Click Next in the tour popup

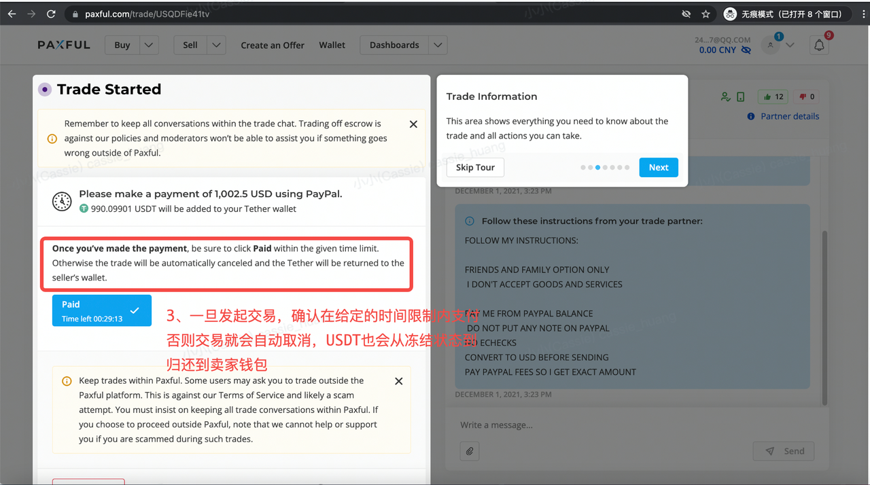[x=659, y=167]
